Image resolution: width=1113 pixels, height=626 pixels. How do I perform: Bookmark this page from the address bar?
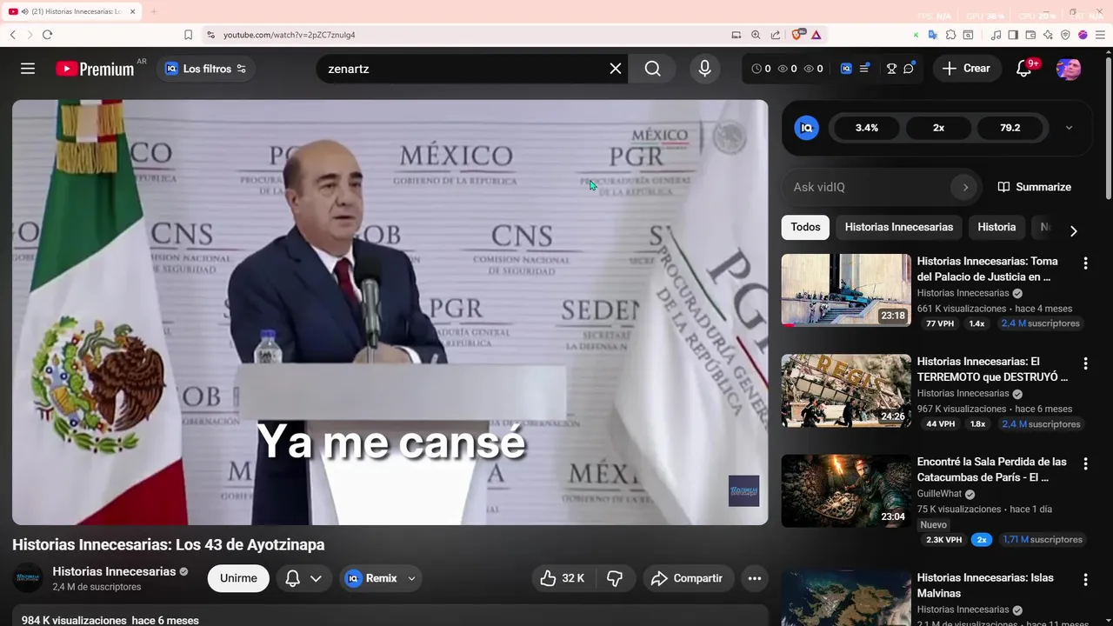click(x=188, y=35)
